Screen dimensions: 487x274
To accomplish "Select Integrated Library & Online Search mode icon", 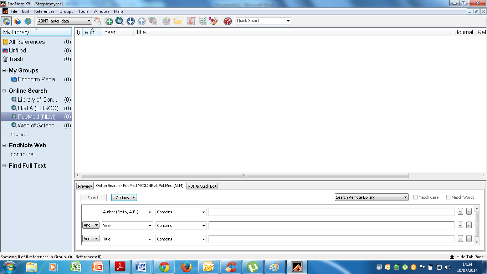I will tap(6, 21).
